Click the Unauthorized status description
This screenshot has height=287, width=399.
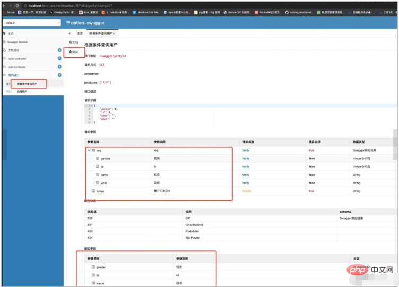(194, 225)
